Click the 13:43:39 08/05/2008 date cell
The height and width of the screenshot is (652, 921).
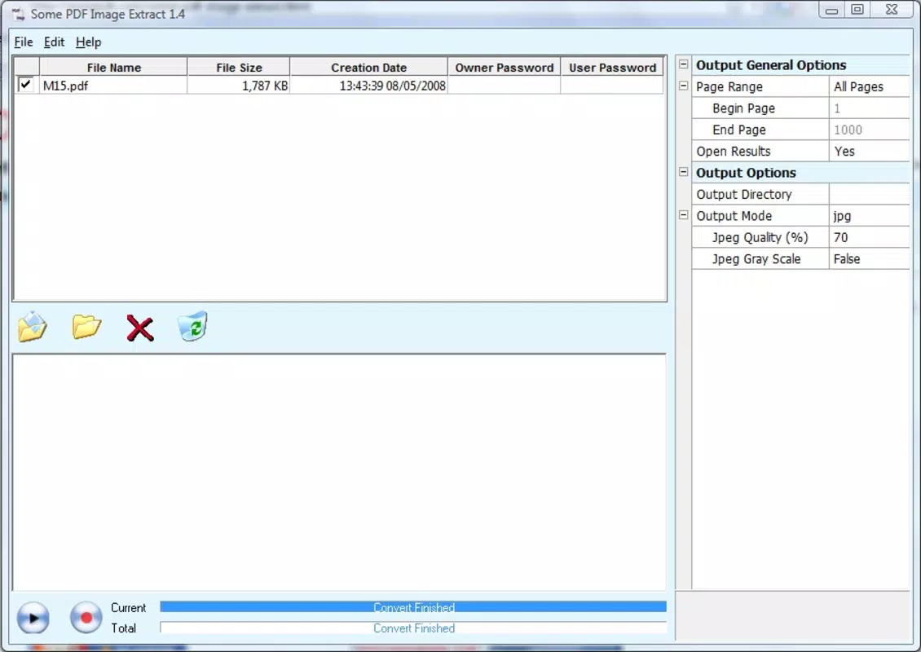[x=369, y=86]
